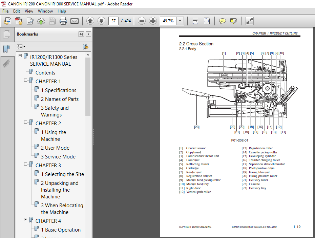The height and width of the screenshot is (238, 315).
Task: Add a sticky note comment icon
Action: [222, 21]
